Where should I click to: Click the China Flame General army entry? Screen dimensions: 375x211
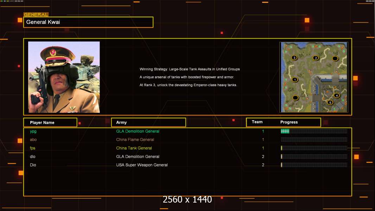135,140
